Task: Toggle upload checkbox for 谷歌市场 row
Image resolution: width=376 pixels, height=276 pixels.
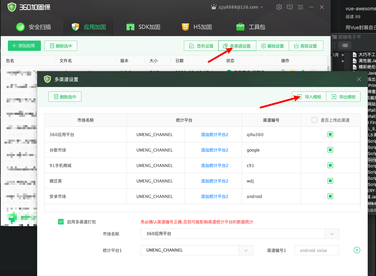Action: 330,150
